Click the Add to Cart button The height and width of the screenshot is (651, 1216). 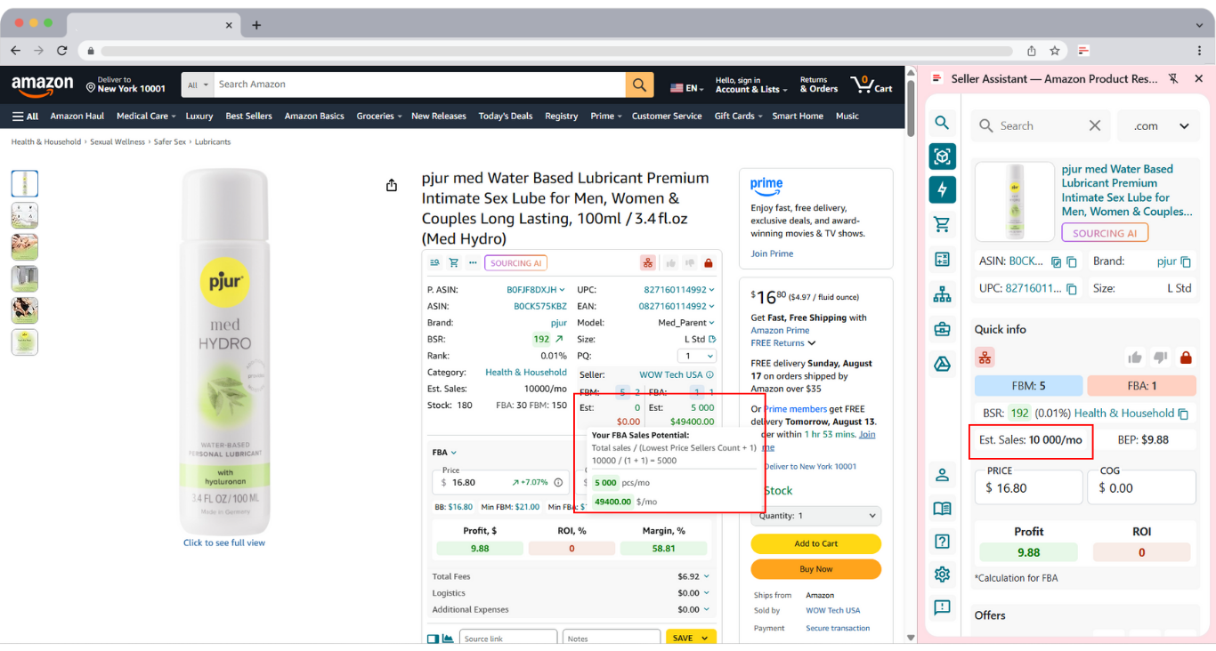(x=815, y=543)
